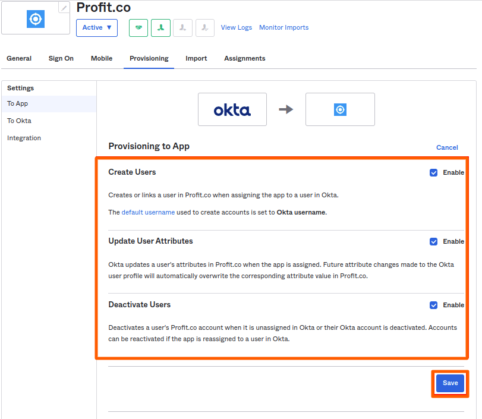
Task: Go to the Import tab
Action: (196, 58)
